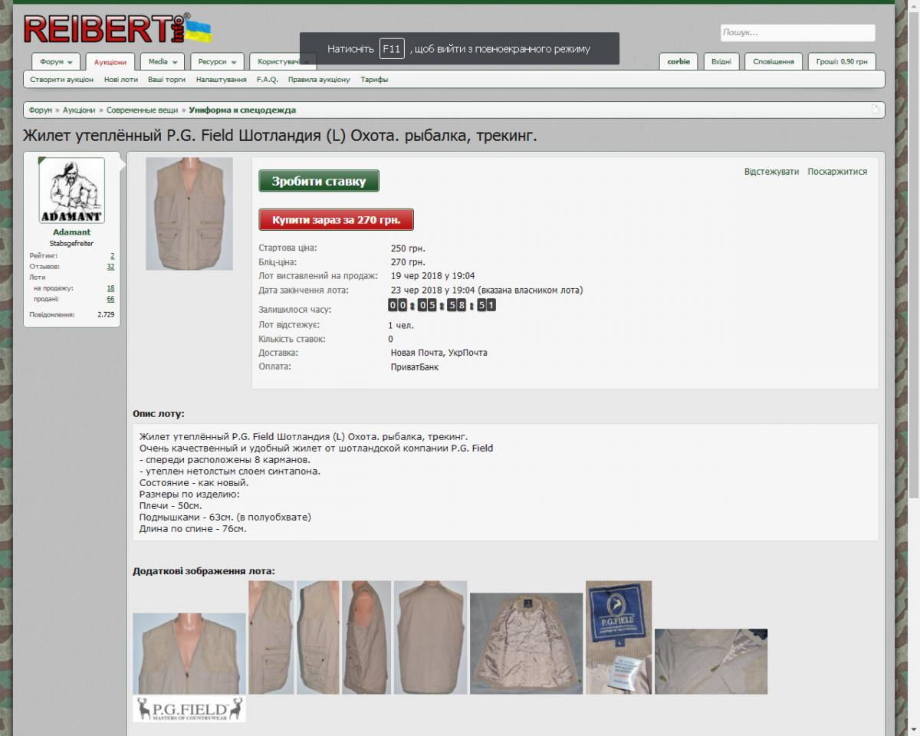920x736 pixels.
Task: Open the corbie account tab
Action: (678, 61)
